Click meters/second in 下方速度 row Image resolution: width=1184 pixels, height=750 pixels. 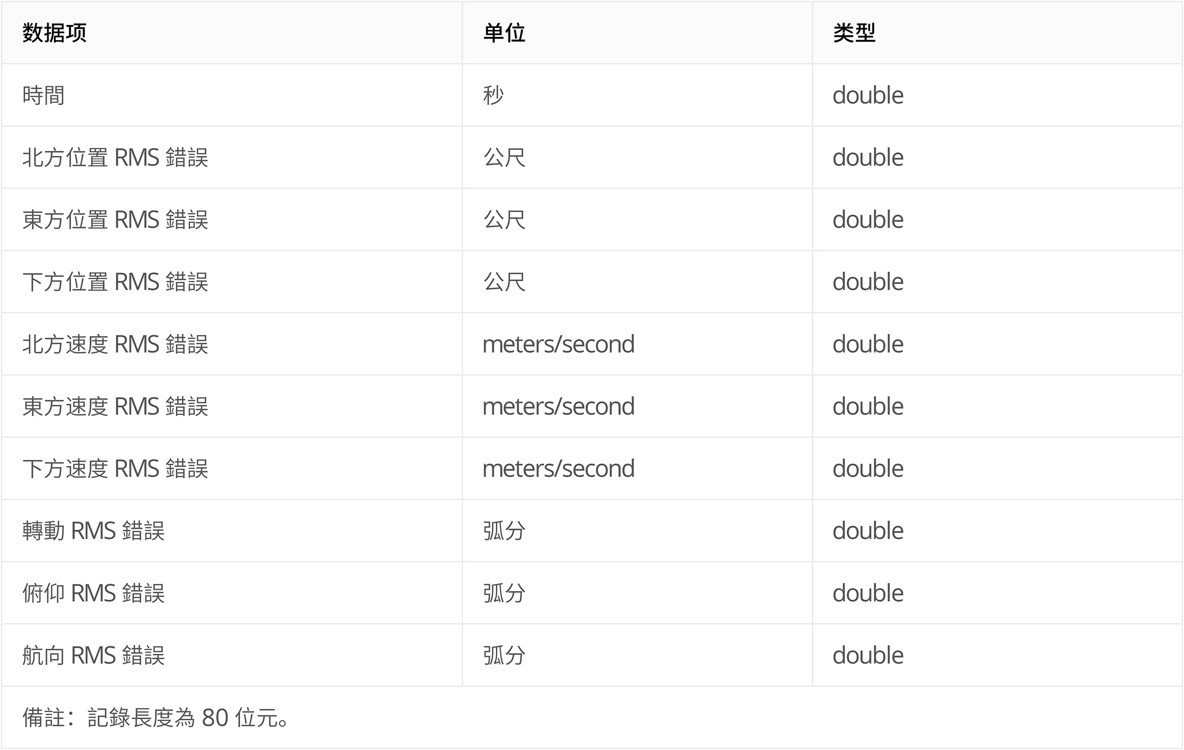point(558,469)
